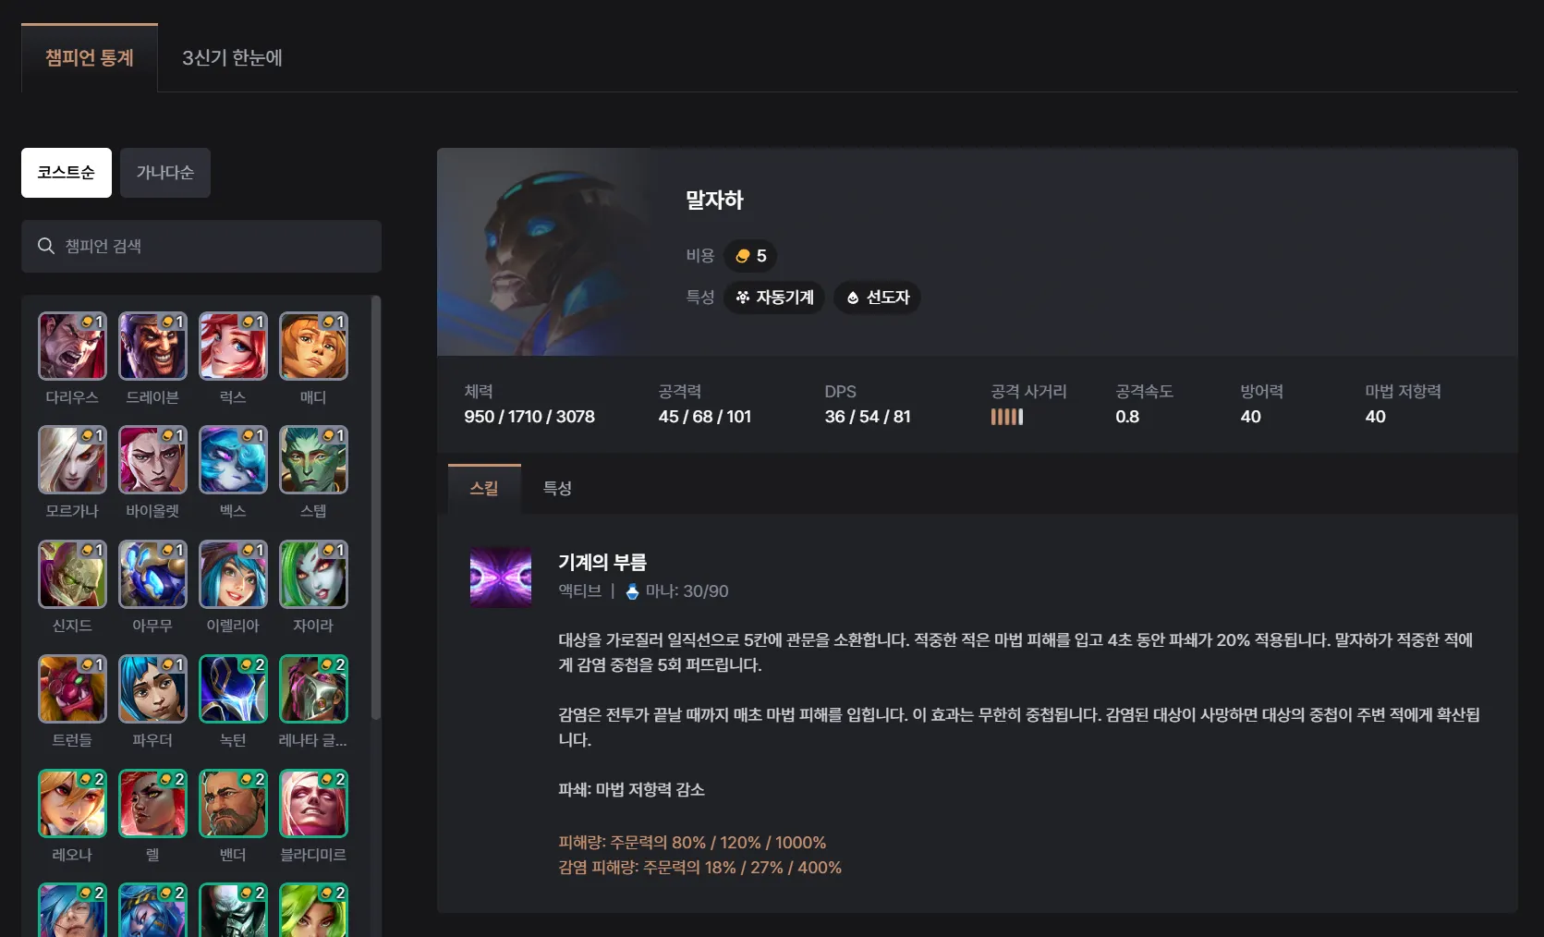Viewport: 1544px width, 937px height.
Task: Click the 선도자 trait tag
Action: coord(877,298)
